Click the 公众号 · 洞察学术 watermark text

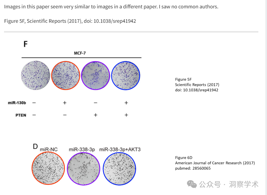tap(229, 184)
